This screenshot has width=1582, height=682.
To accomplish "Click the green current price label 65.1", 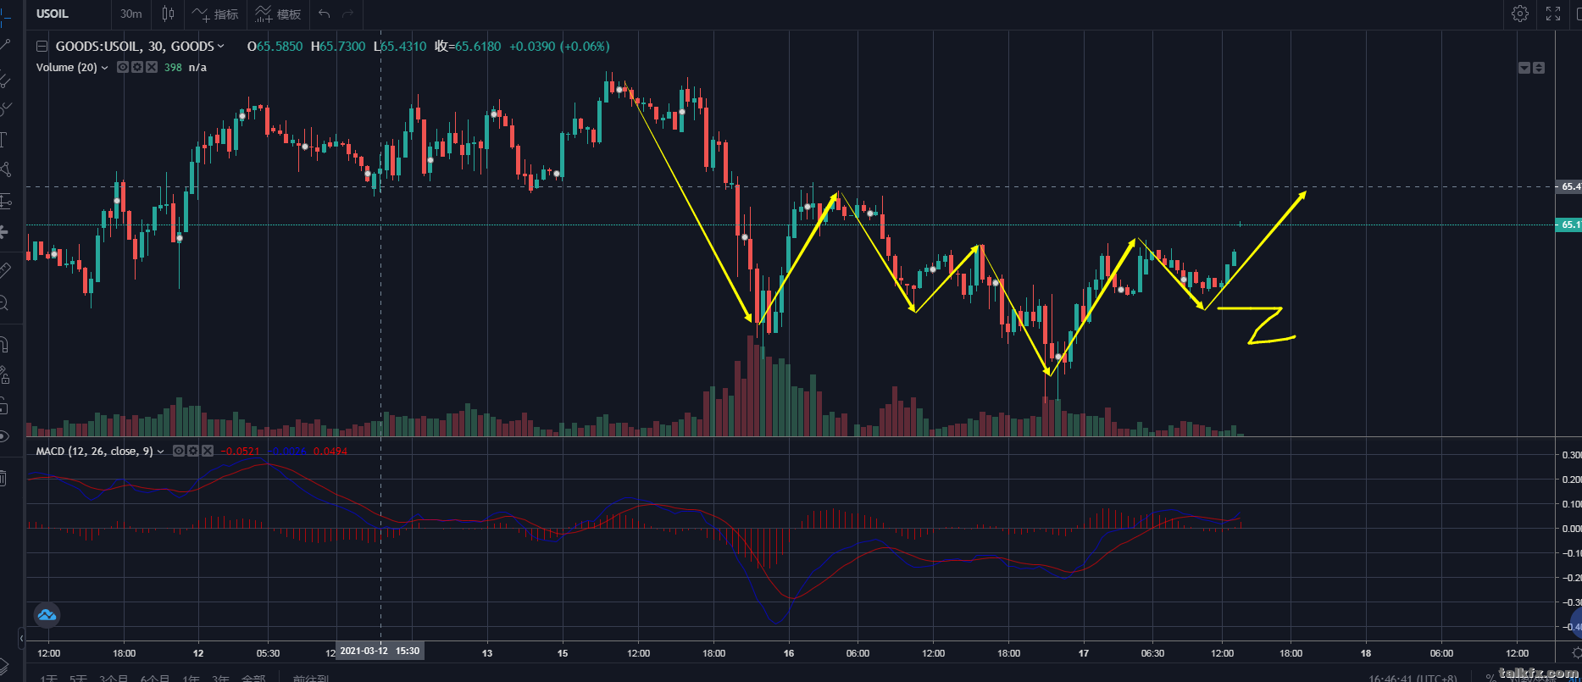I will [x=1569, y=225].
